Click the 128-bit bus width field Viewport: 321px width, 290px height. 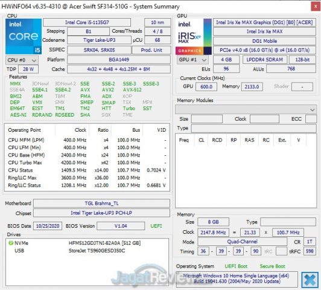pos(302,60)
